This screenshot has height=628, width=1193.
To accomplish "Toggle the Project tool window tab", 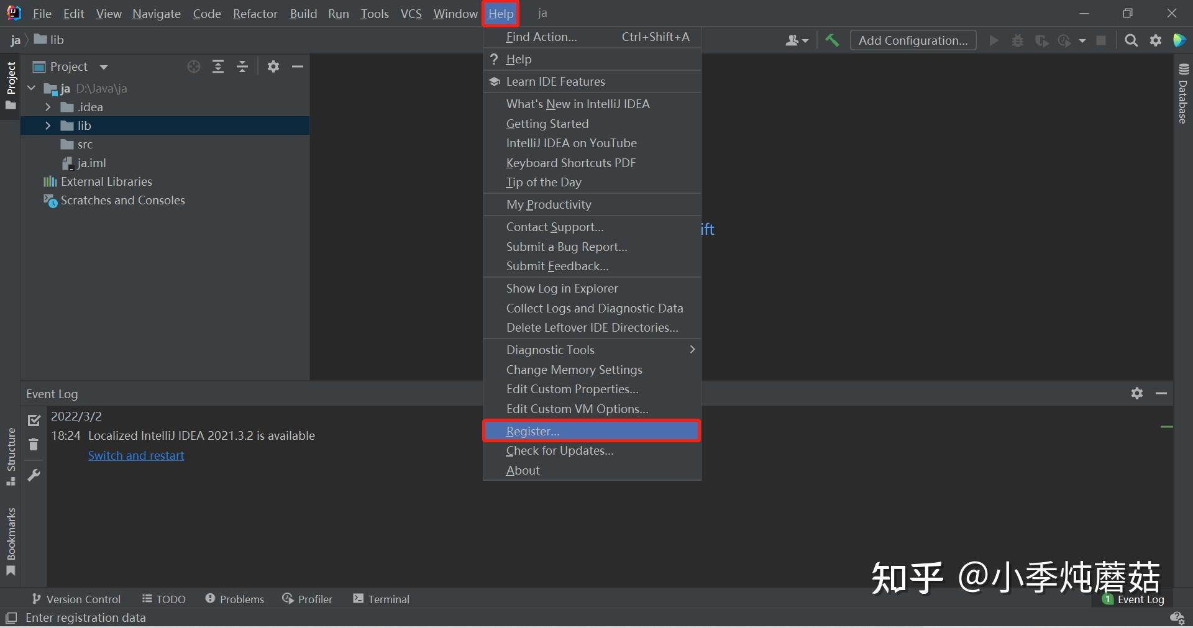I will [11, 86].
